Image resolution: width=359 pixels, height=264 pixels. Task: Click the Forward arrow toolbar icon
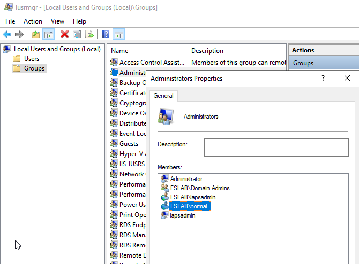19,35
